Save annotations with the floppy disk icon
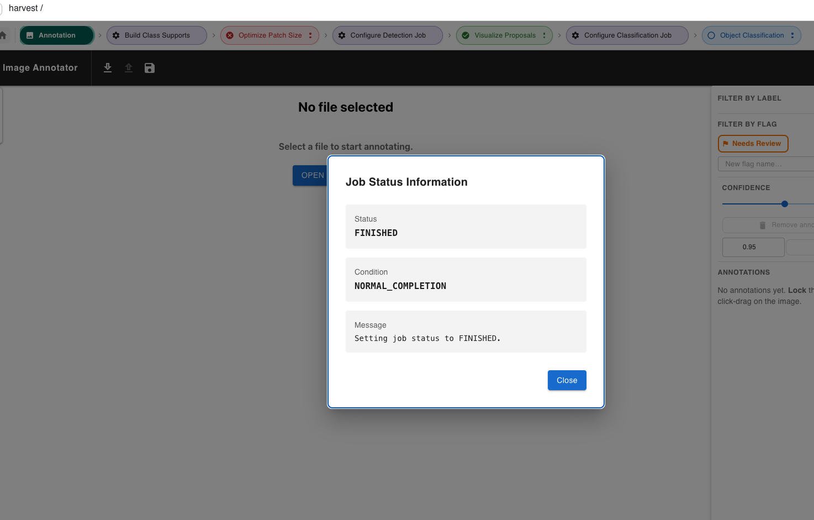This screenshot has height=520, width=814. (150, 68)
